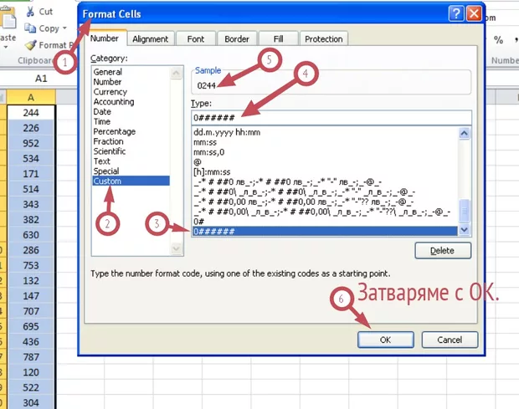Close the Format Cells dialog
The height and width of the screenshot is (409, 519).
474,14
